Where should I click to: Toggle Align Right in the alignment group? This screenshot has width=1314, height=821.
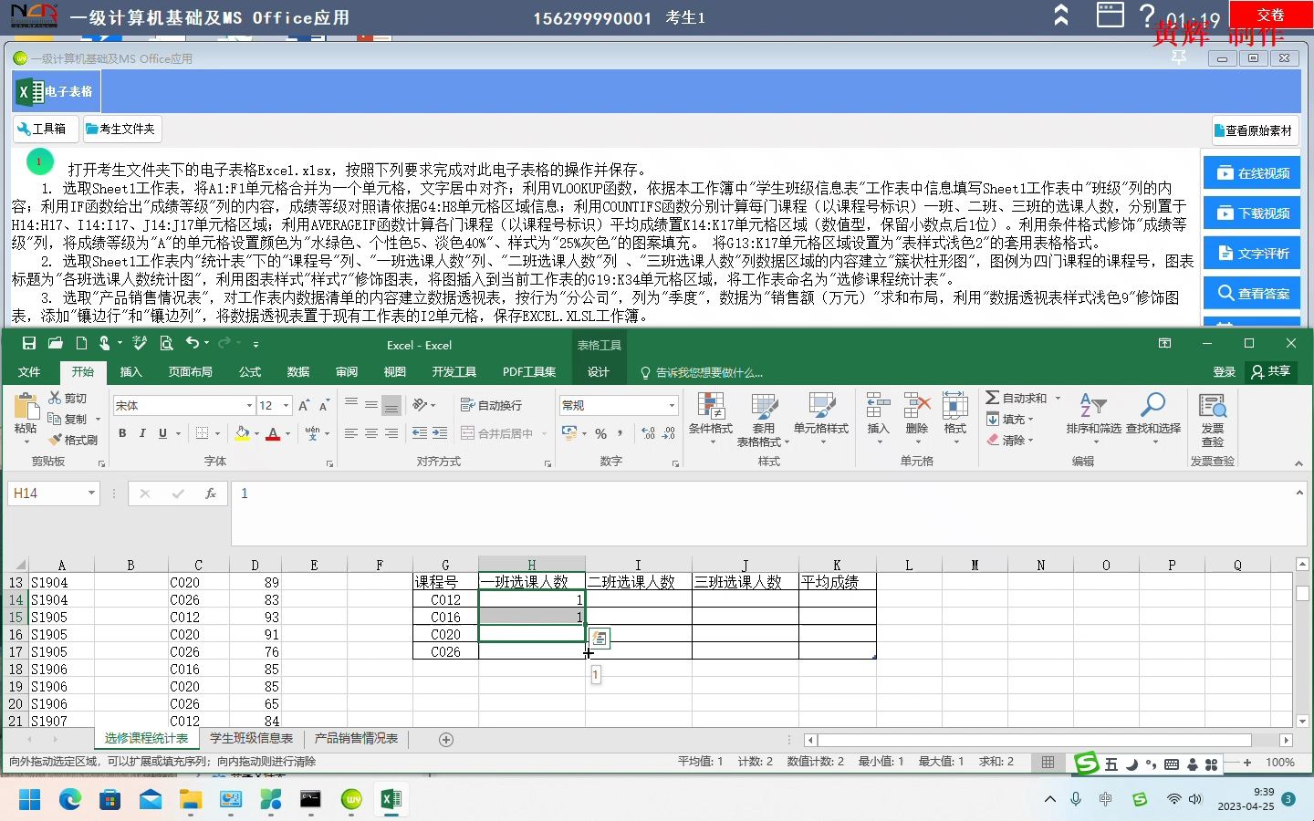391,433
